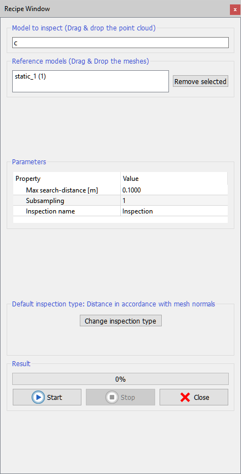Edit the Max search-distance value 0.1000
241x474 pixels.
tap(174, 190)
